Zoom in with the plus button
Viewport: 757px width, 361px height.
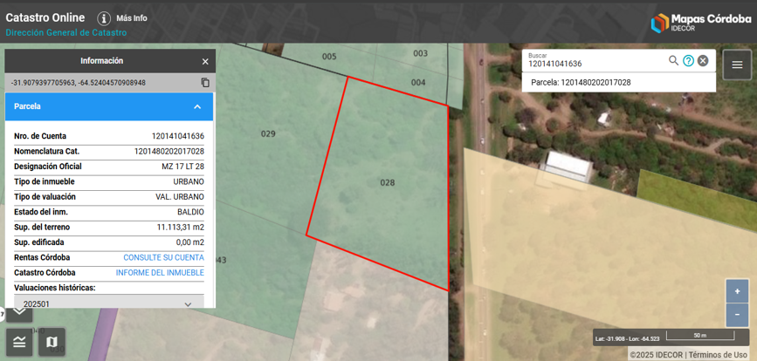coord(737,291)
